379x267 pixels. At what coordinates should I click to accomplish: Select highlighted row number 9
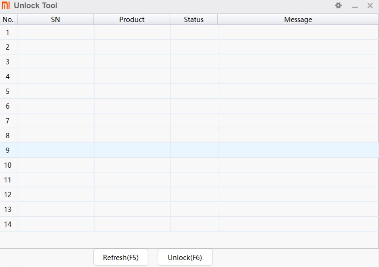point(189,150)
